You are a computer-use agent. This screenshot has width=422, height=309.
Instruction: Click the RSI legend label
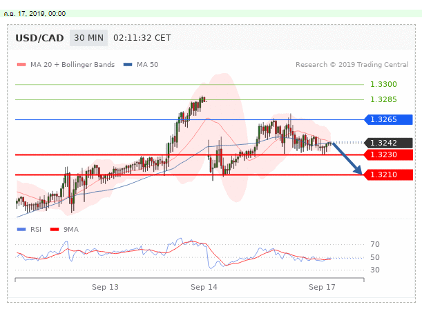pyautogui.click(x=36, y=229)
